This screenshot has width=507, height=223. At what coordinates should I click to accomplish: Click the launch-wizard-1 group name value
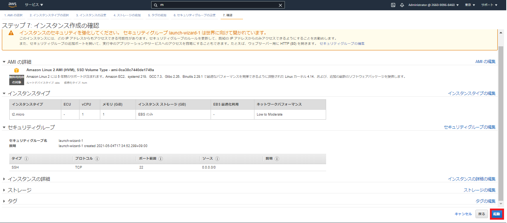[71, 141]
